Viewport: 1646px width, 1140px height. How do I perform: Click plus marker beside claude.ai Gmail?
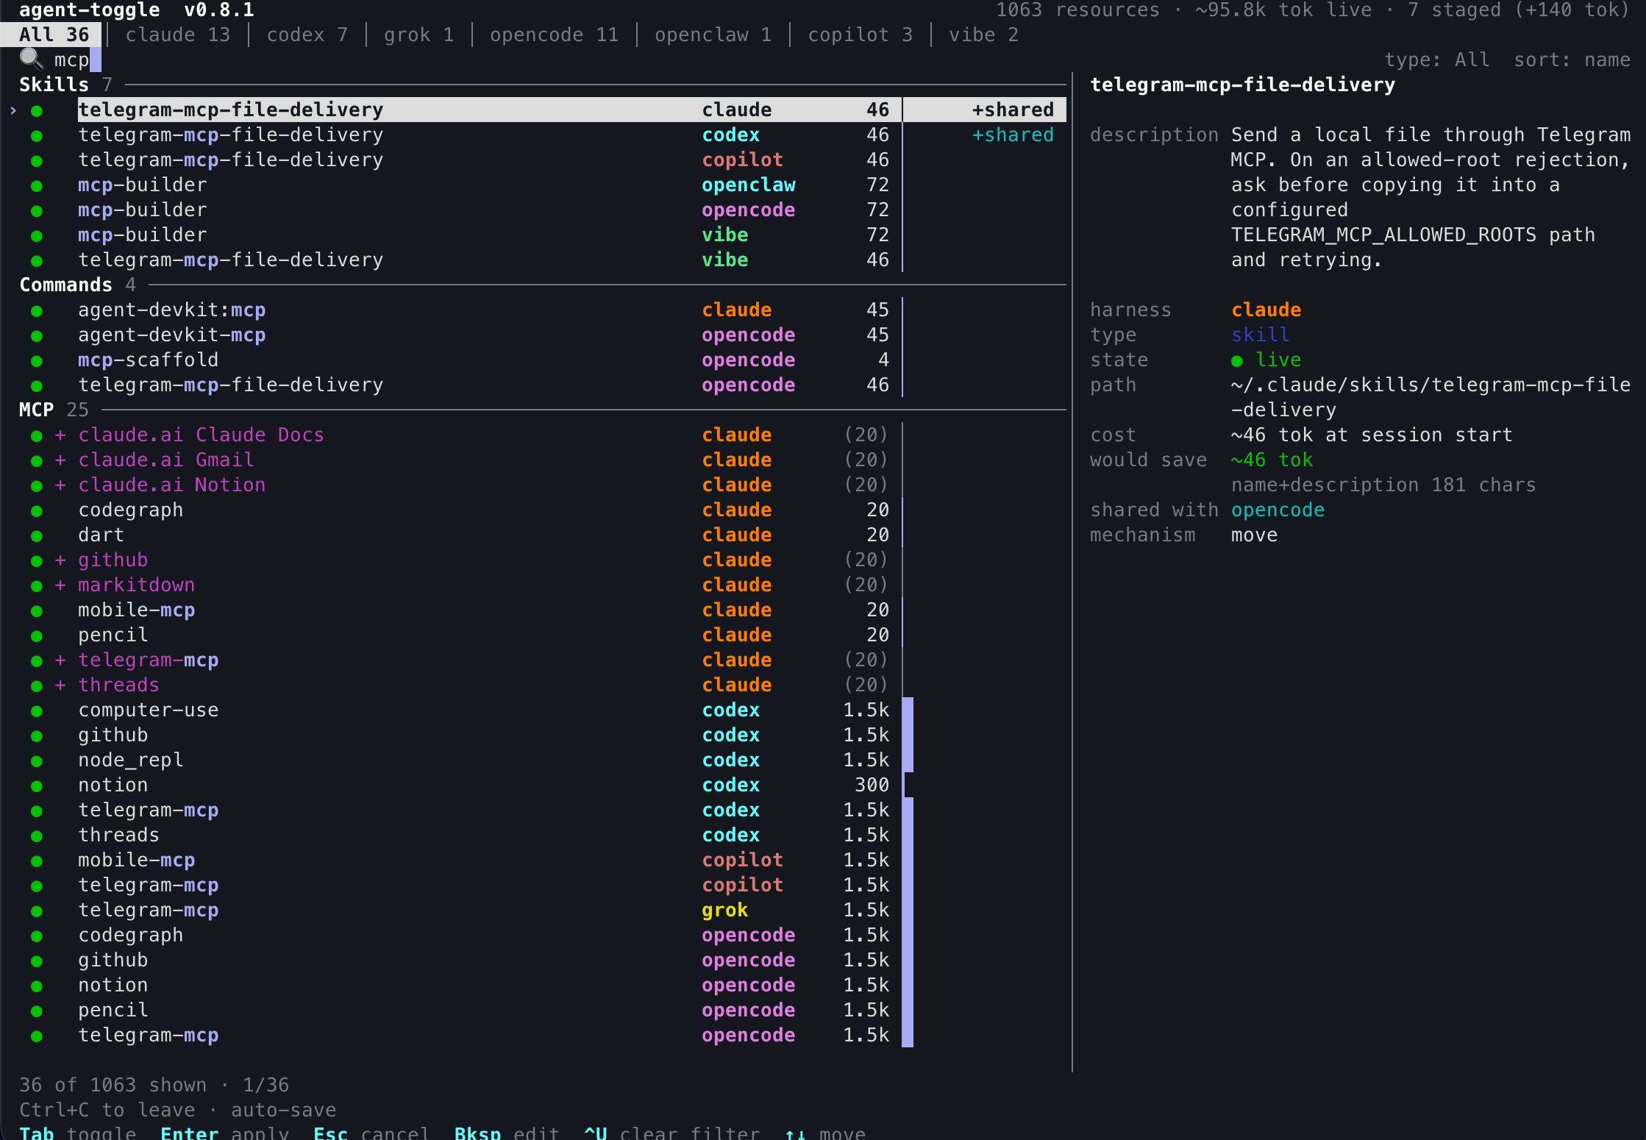(x=60, y=460)
